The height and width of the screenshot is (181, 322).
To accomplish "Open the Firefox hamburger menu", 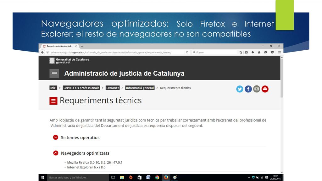I will pos(280,52).
